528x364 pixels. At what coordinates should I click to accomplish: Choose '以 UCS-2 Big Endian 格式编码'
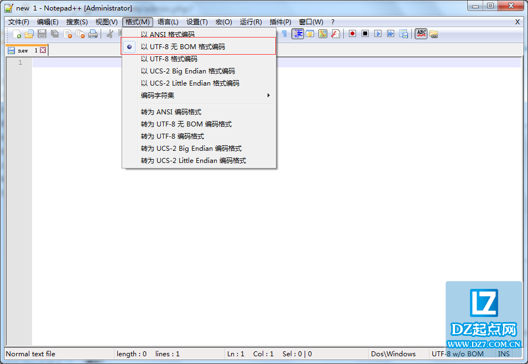199,71
